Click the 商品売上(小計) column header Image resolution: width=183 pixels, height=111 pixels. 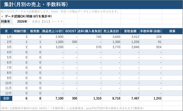pyautogui.click(x=53, y=31)
